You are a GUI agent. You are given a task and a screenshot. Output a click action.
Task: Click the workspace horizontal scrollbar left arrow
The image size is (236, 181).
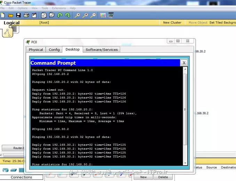(1, 155)
